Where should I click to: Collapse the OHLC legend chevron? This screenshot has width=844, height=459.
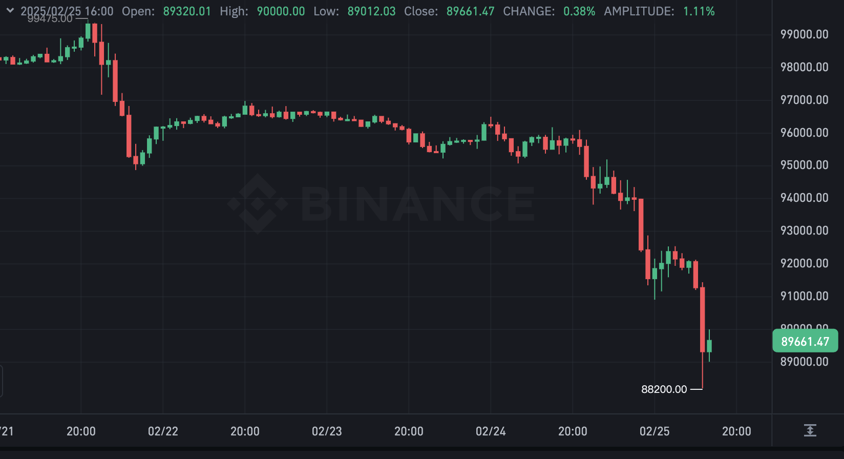10,11
